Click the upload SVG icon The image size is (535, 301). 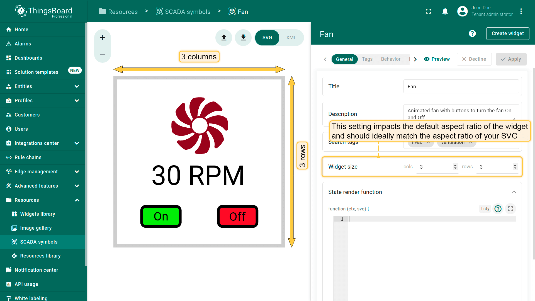point(224,38)
